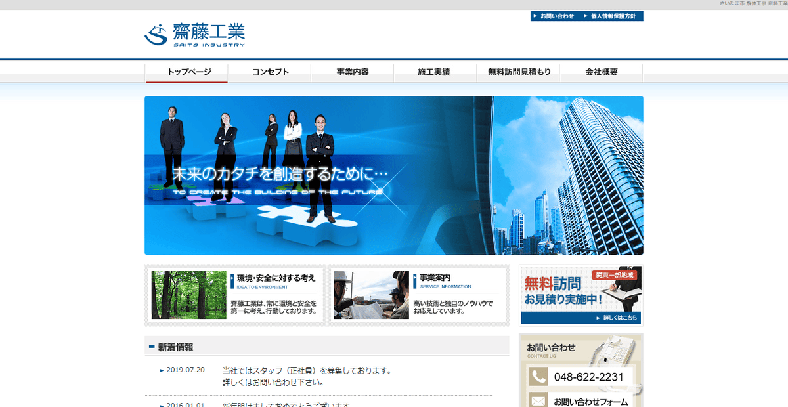The image size is (788, 407).
Task: Switch to the 事業内容 tab
Action: coord(352,72)
